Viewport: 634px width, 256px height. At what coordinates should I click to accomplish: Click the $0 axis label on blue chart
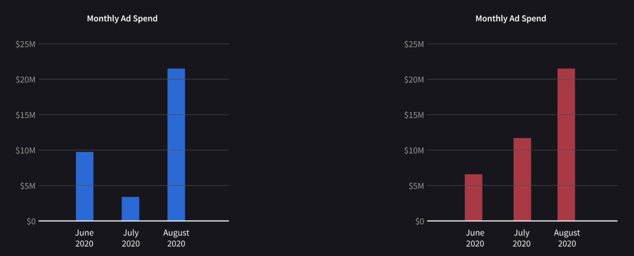31,221
